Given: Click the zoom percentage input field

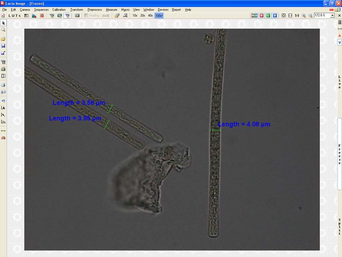Looking at the screenshot, I should pos(322,15).
